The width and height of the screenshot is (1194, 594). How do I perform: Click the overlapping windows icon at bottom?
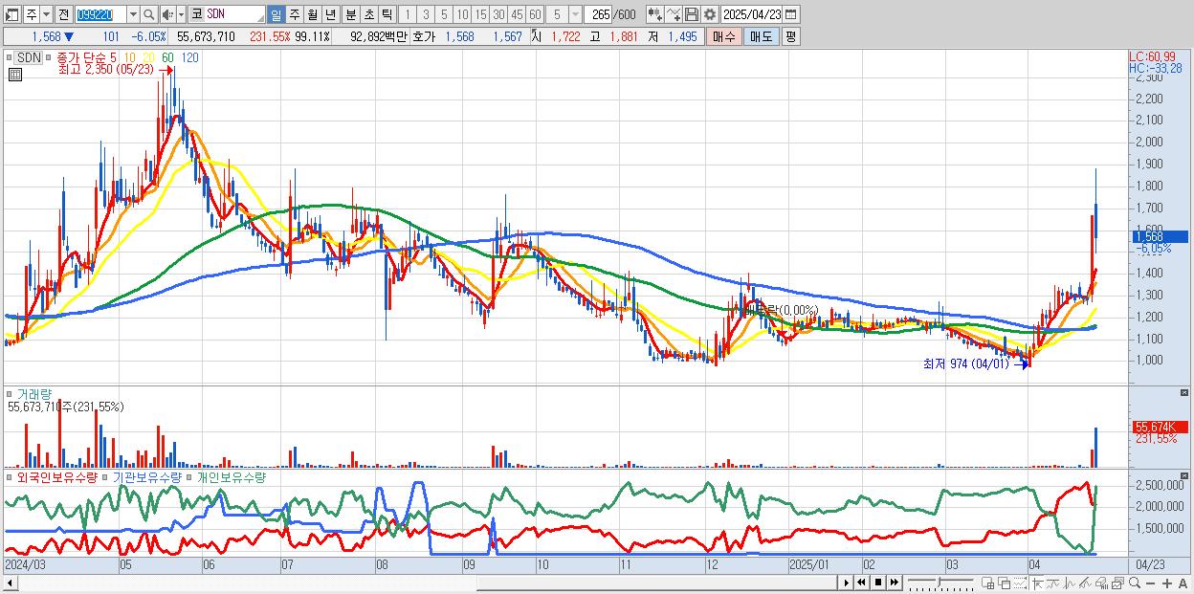1005,583
